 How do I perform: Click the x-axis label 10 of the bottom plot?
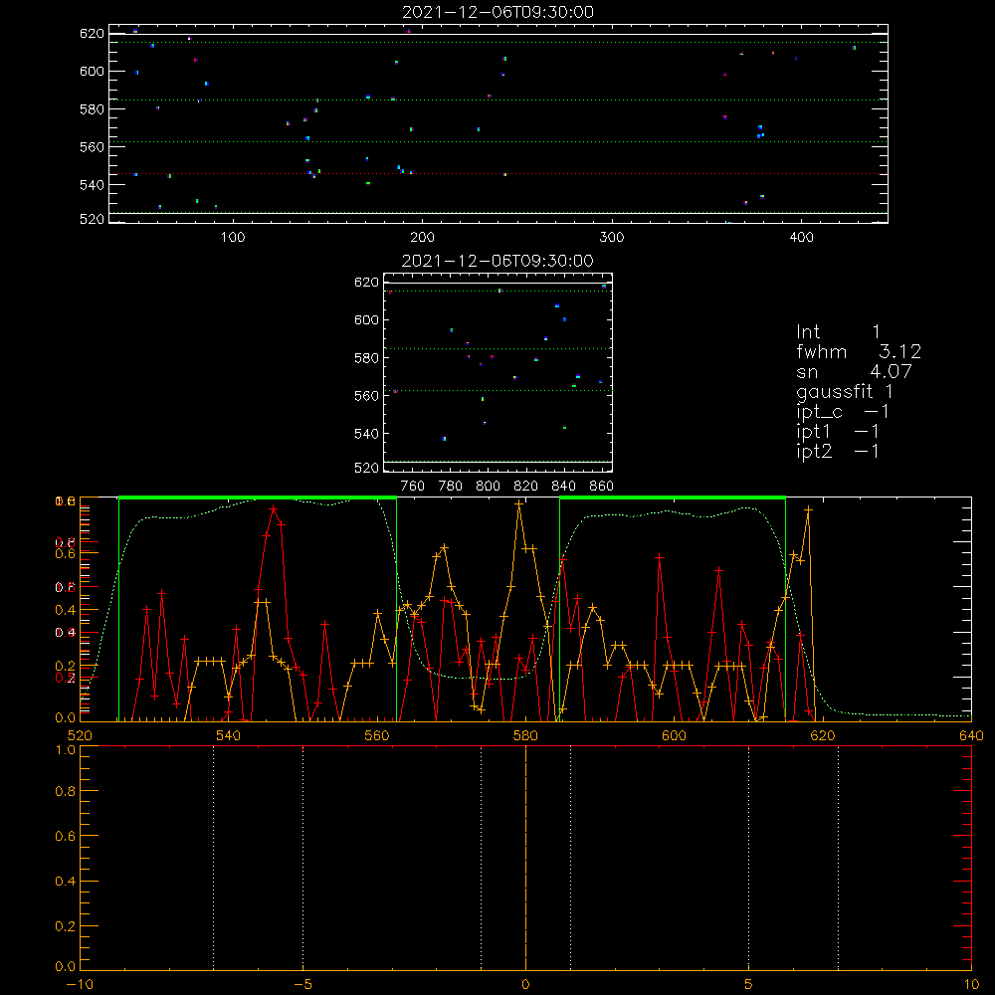click(x=971, y=984)
